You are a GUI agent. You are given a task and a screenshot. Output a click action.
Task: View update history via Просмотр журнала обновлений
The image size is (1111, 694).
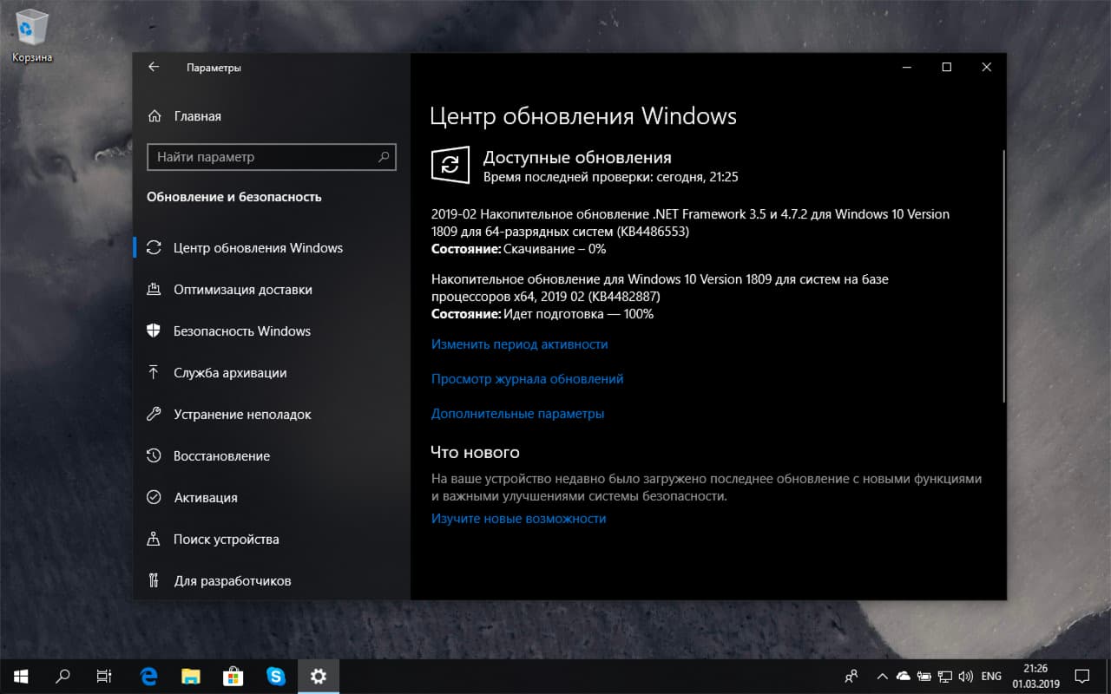(x=527, y=378)
